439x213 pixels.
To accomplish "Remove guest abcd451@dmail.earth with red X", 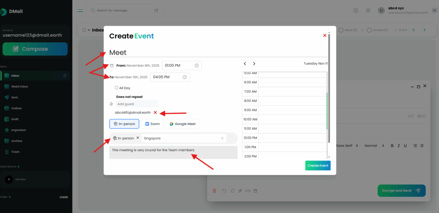I will (155, 113).
